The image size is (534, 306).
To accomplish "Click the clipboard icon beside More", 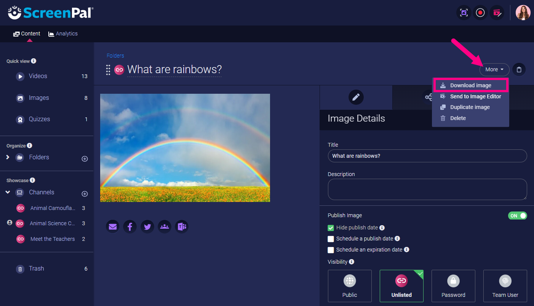I will (519, 69).
